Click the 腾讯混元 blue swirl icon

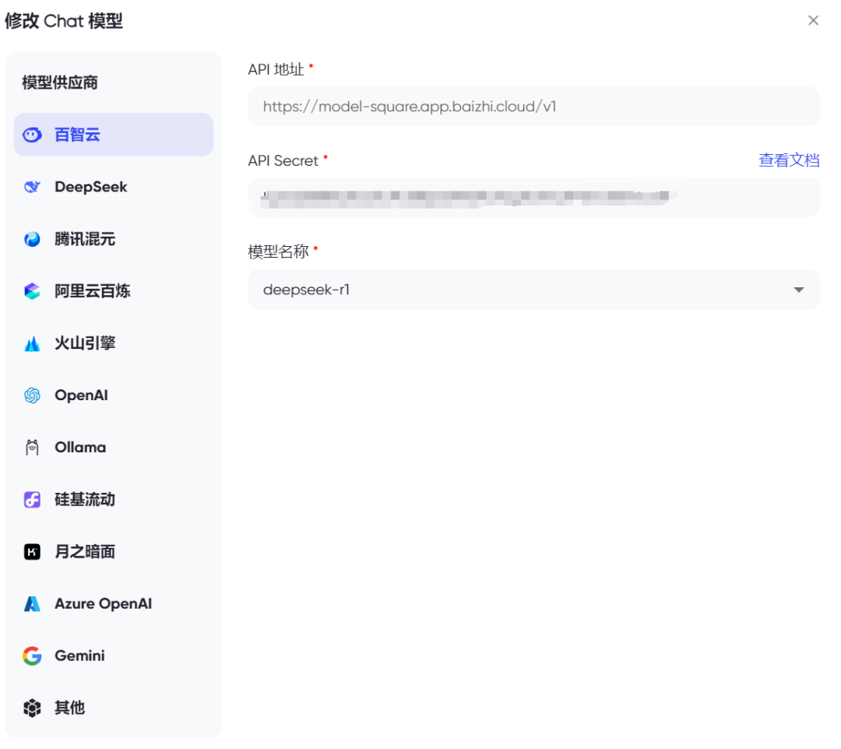(32, 239)
